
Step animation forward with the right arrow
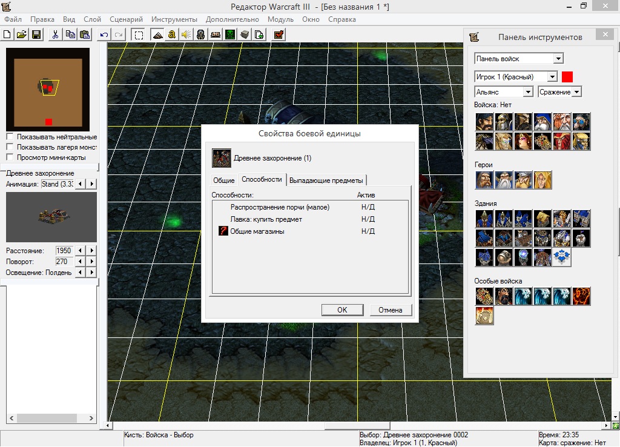92,184
